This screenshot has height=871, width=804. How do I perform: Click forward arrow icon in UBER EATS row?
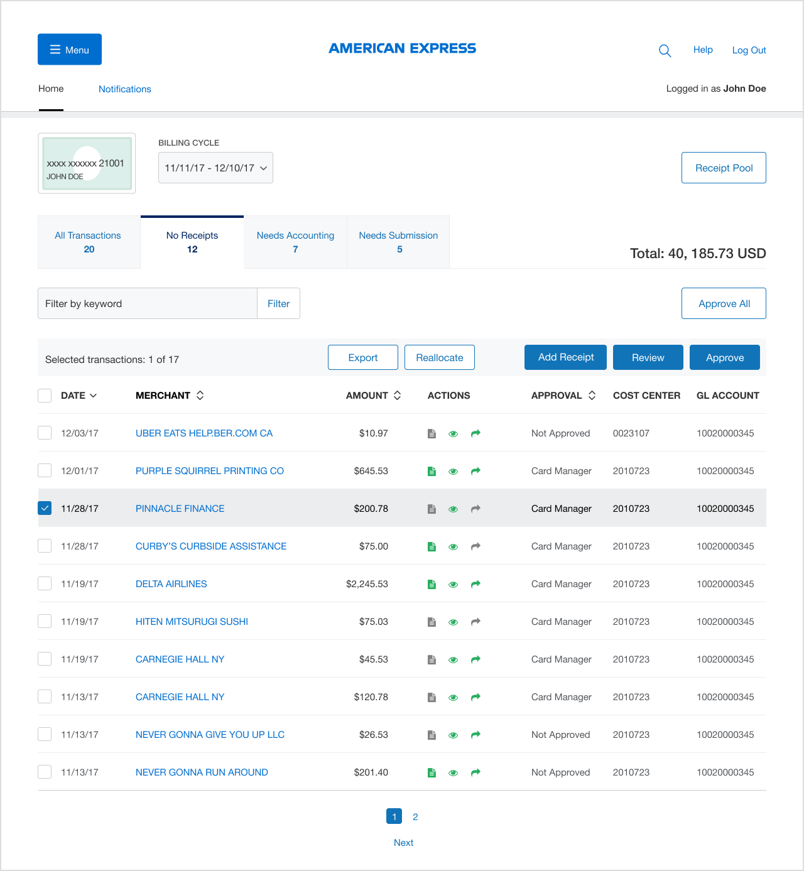475,433
